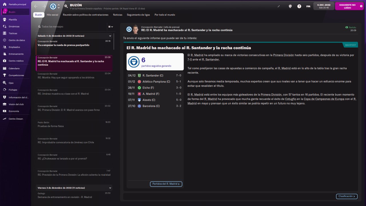Open the Noticias tab
Image resolution: width=366 pixels, height=206 pixels.
point(118,15)
